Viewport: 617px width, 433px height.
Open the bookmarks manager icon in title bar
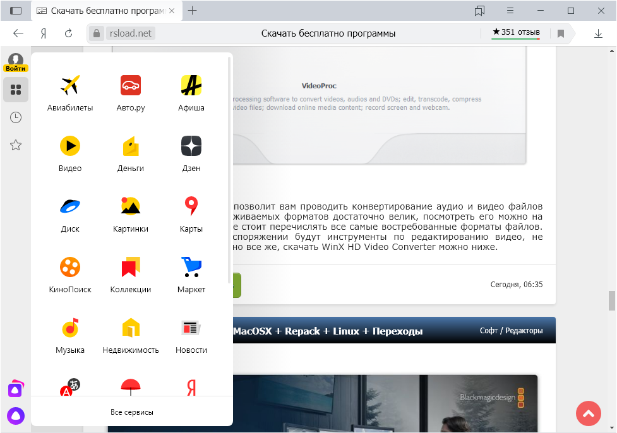point(479,11)
